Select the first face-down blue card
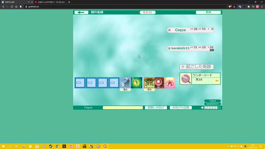This screenshot has width=265, height=149. [x=80, y=83]
